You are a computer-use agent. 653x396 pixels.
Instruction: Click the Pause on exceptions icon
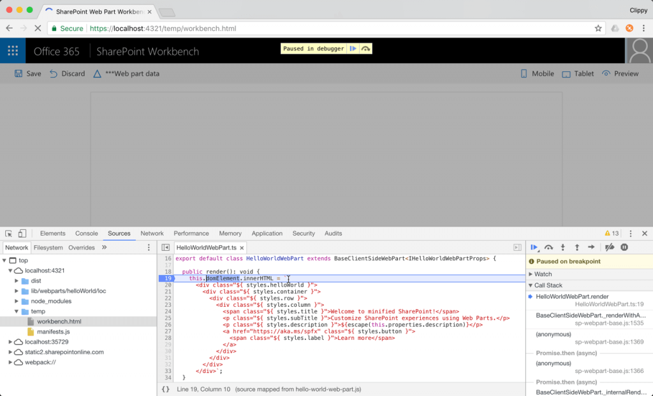624,247
